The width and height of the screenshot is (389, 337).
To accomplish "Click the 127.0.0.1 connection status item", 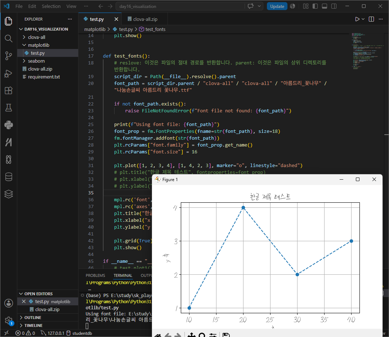I will tap(53, 333).
